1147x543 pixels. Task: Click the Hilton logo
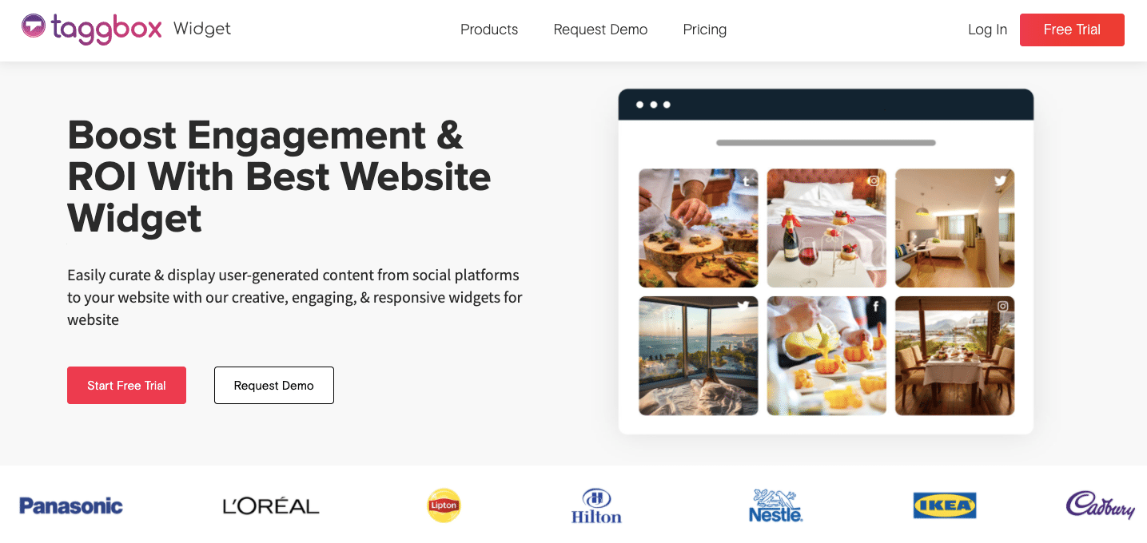(x=596, y=506)
